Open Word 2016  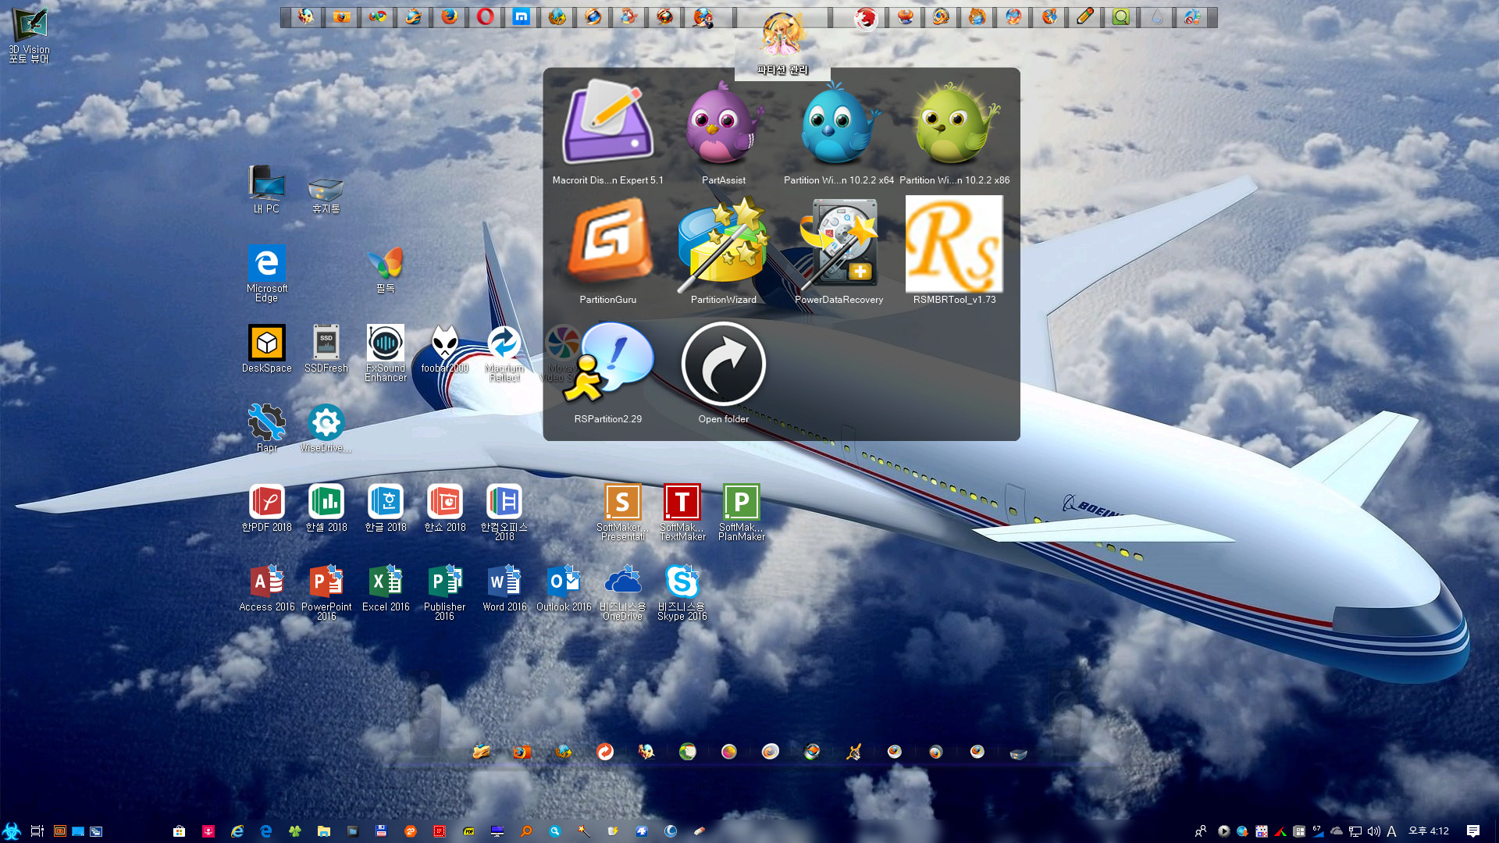click(504, 587)
